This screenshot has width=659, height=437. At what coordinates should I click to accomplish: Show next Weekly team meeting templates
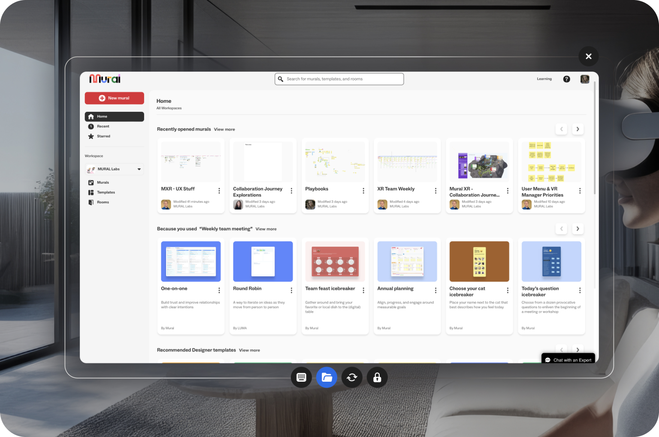tap(577, 229)
